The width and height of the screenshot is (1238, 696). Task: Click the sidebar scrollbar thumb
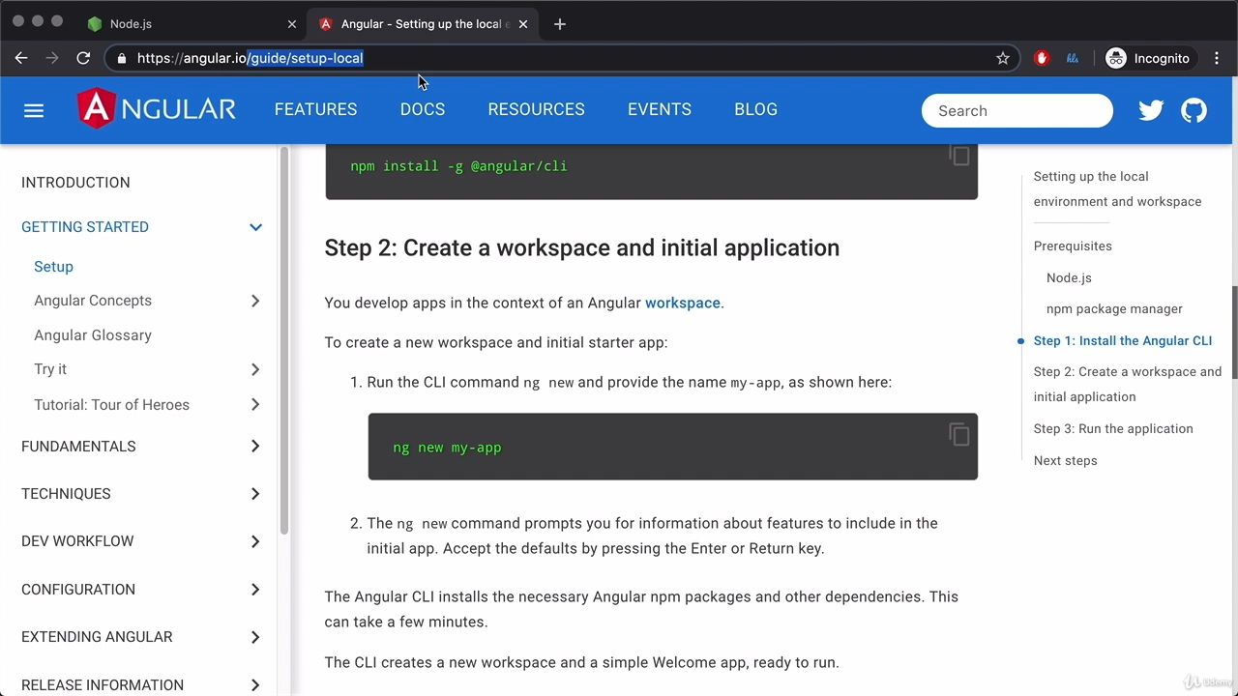tap(283, 338)
